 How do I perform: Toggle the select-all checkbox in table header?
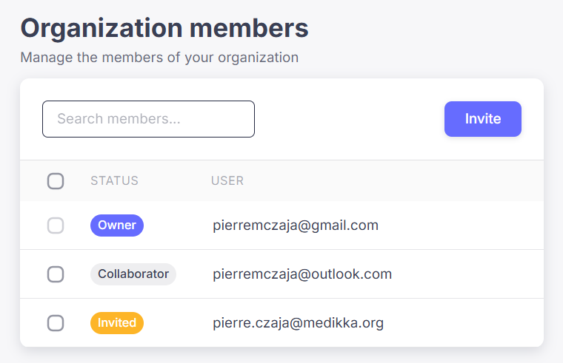[56, 181]
